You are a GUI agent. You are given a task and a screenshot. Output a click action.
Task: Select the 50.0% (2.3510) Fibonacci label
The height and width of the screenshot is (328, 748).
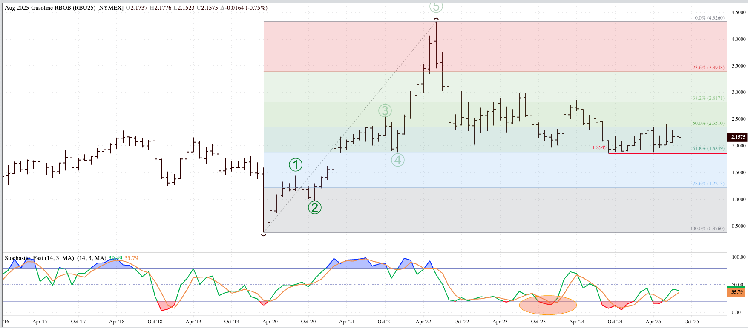(708, 124)
